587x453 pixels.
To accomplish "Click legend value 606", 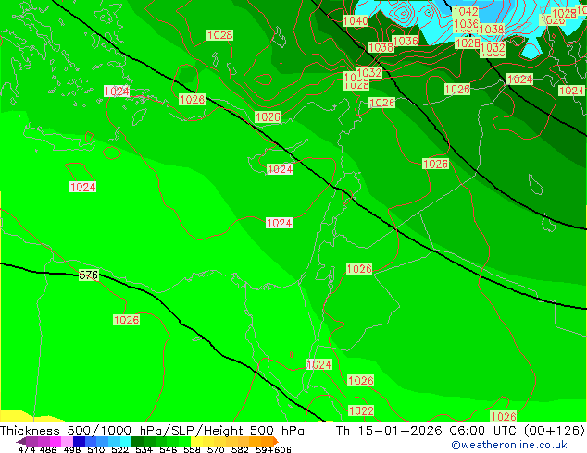I will (281, 449).
